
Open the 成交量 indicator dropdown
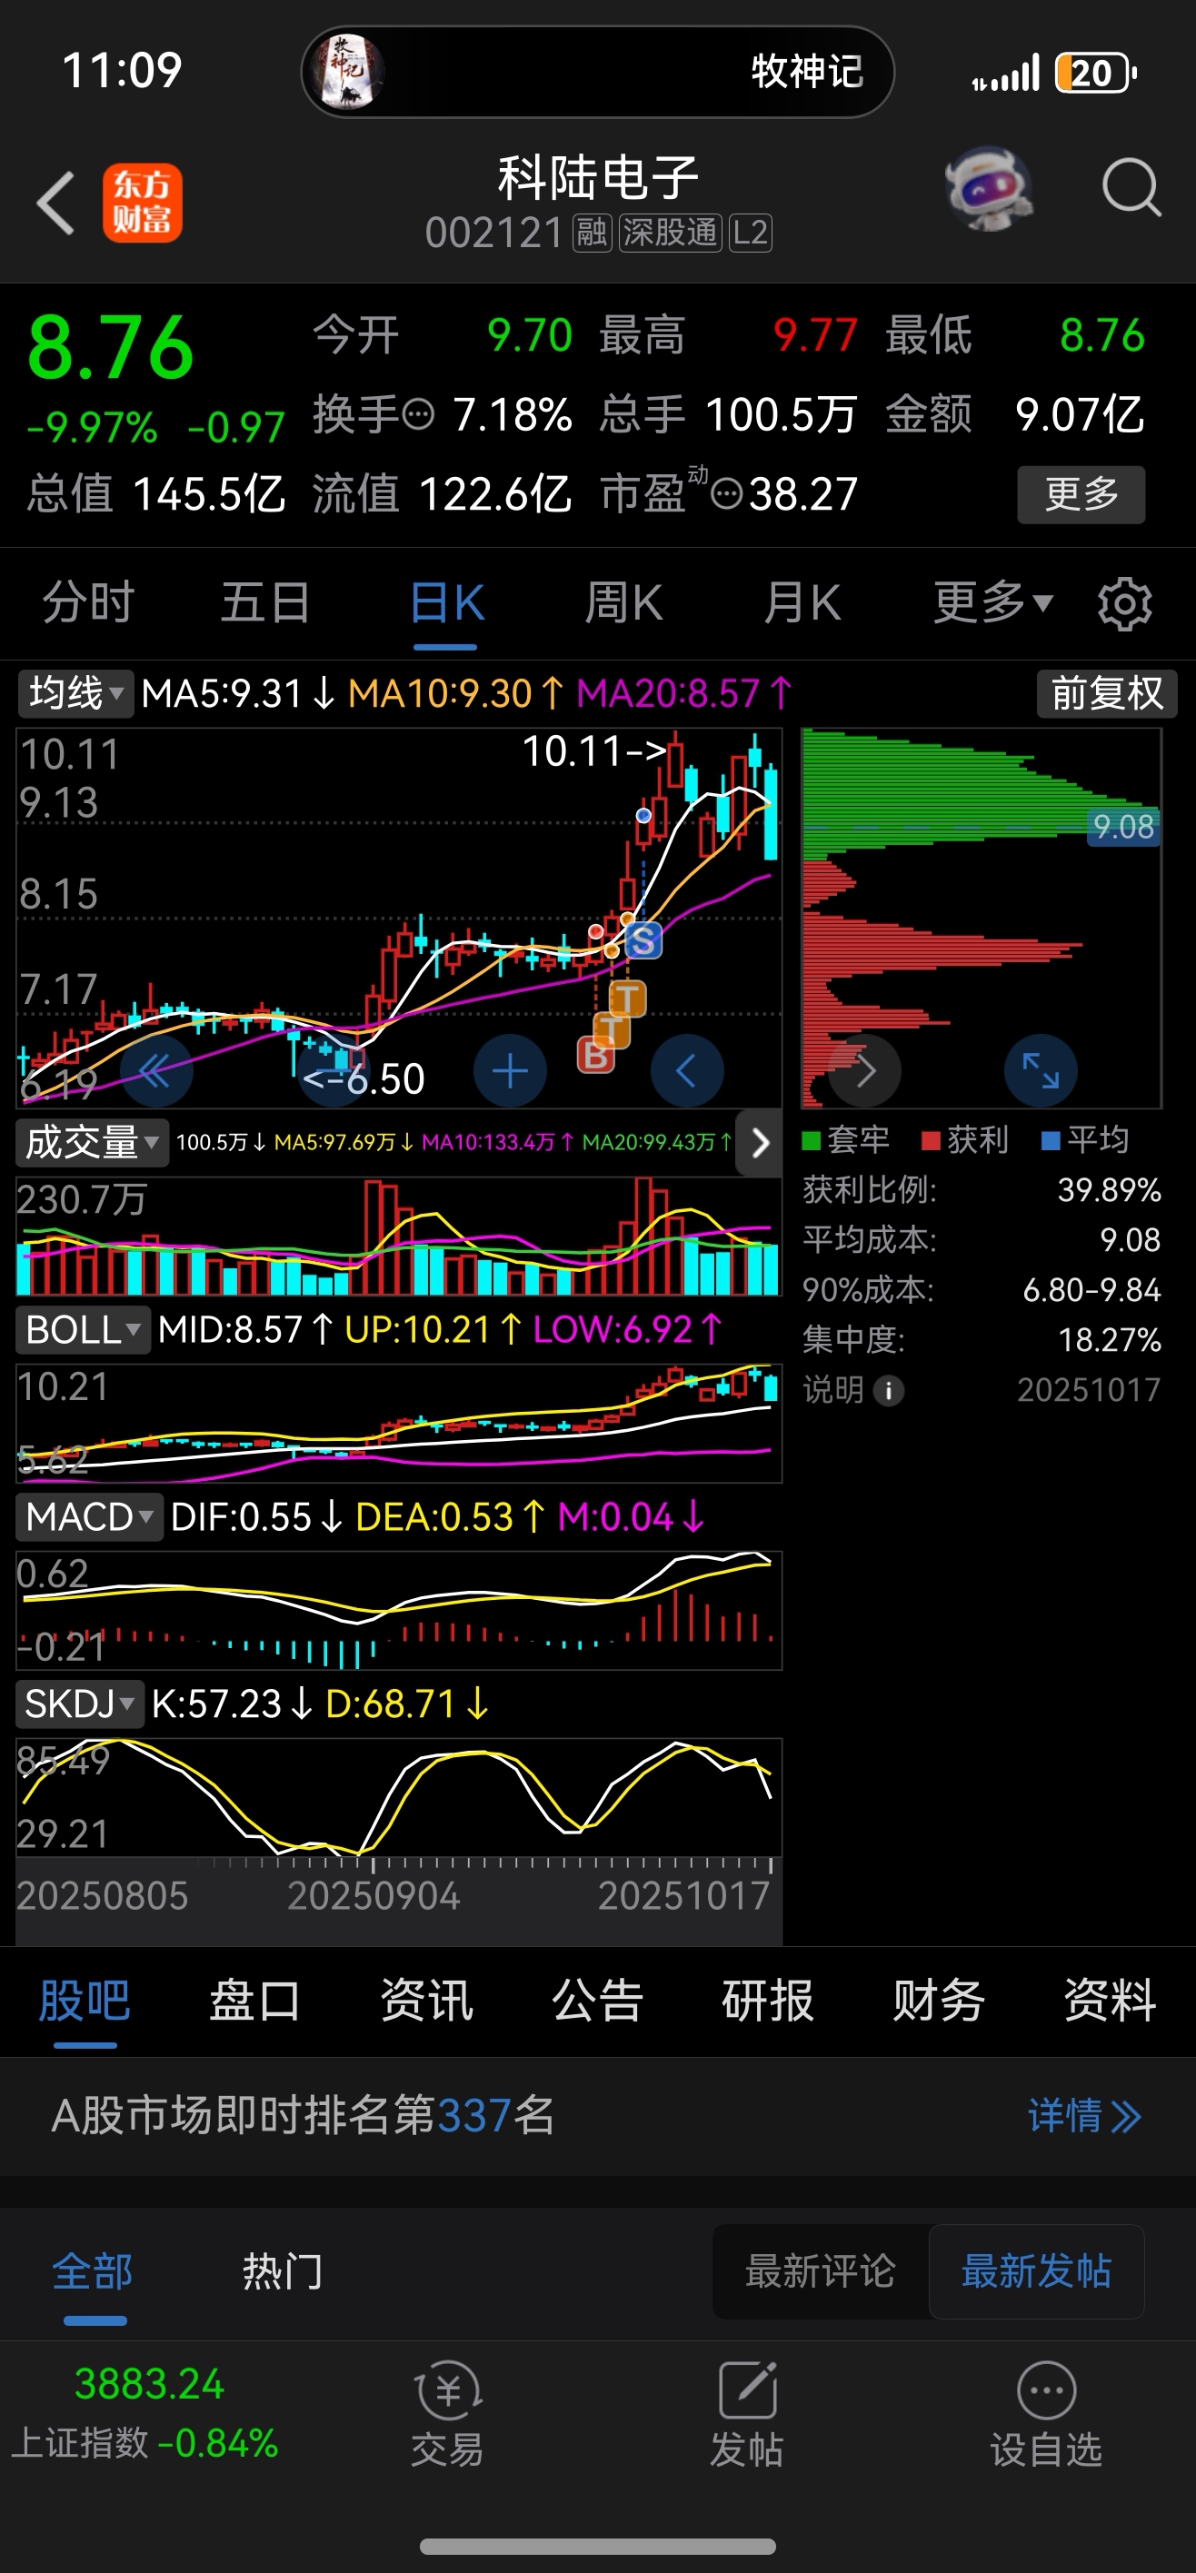92,1142
